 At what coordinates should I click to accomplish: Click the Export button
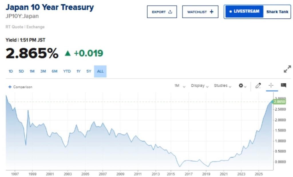(162, 12)
